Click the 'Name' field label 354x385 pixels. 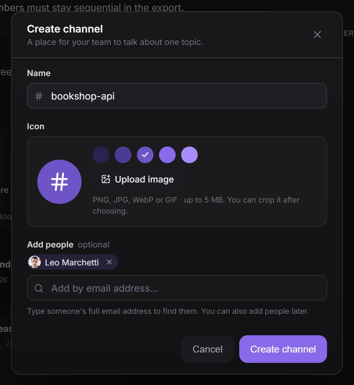39,73
